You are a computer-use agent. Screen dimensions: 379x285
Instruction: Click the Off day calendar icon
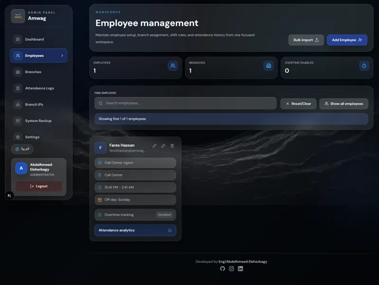(99, 200)
